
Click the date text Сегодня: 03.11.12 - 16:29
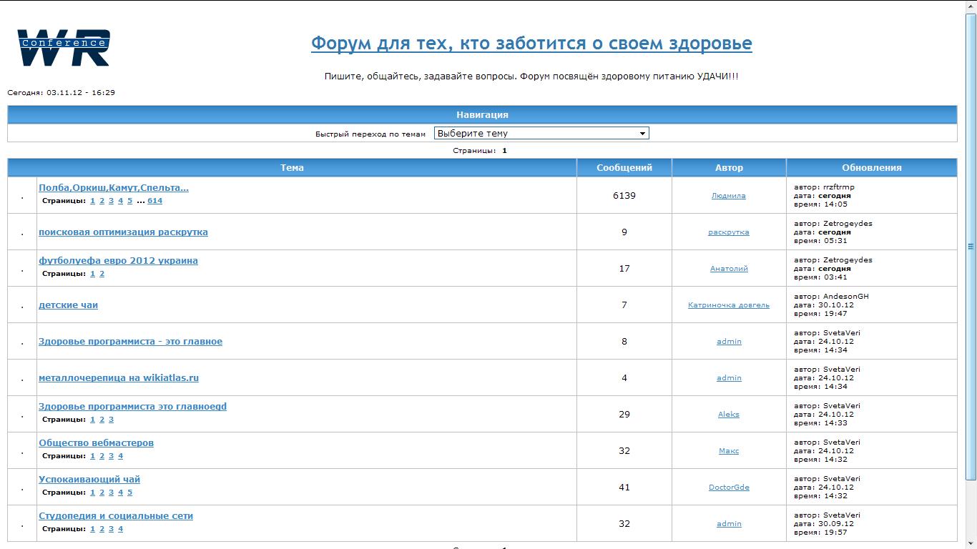(62, 93)
